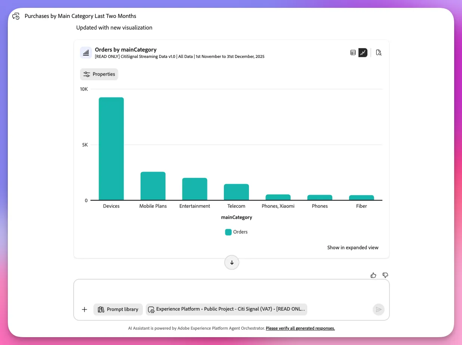Click the mainCategory axis title
The width and height of the screenshot is (462, 345).
click(237, 217)
